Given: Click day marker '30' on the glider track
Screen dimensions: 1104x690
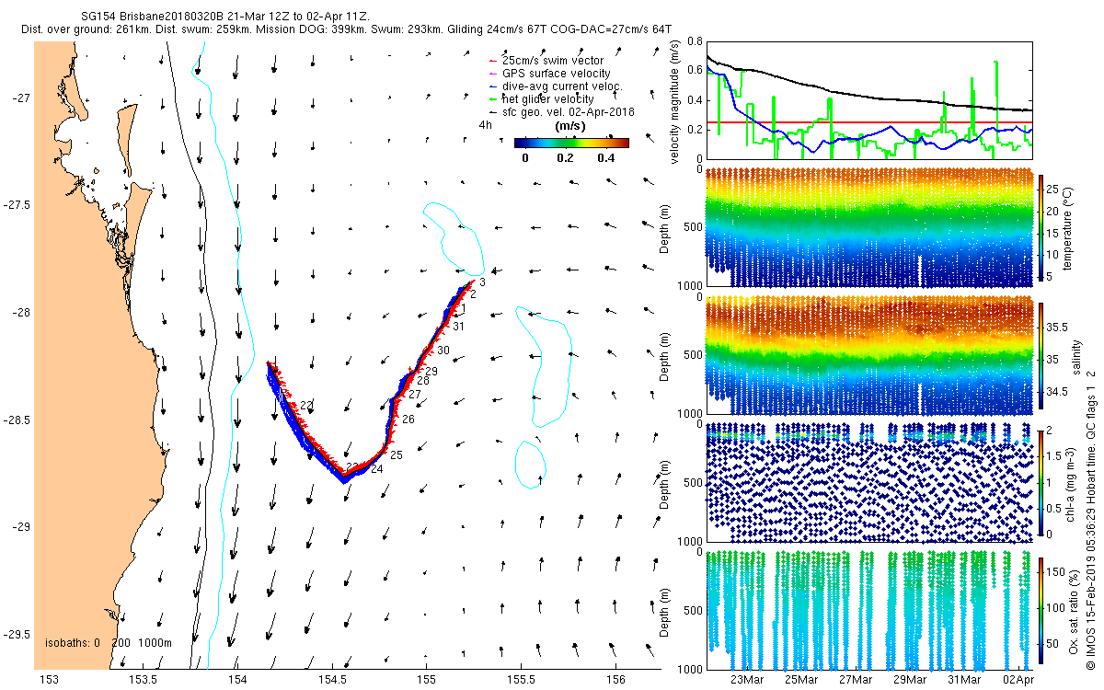Looking at the screenshot, I should coord(443,351).
